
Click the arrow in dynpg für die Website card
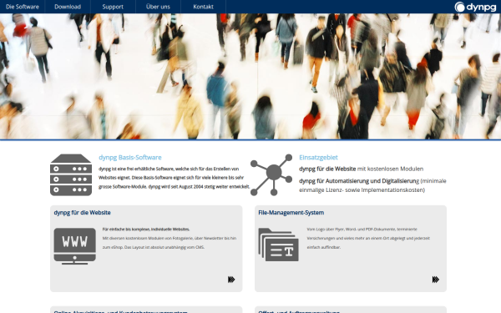[x=231, y=280]
